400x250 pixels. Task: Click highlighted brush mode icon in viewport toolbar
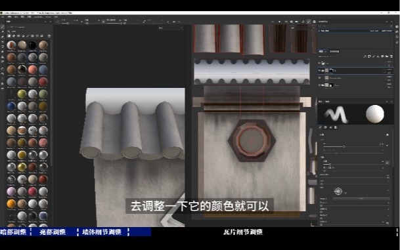(x=309, y=22)
